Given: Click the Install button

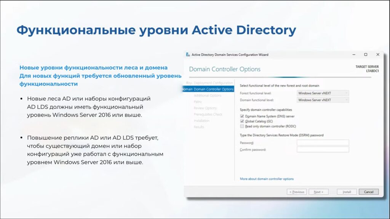Looking at the screenshot, I should 347,192.
